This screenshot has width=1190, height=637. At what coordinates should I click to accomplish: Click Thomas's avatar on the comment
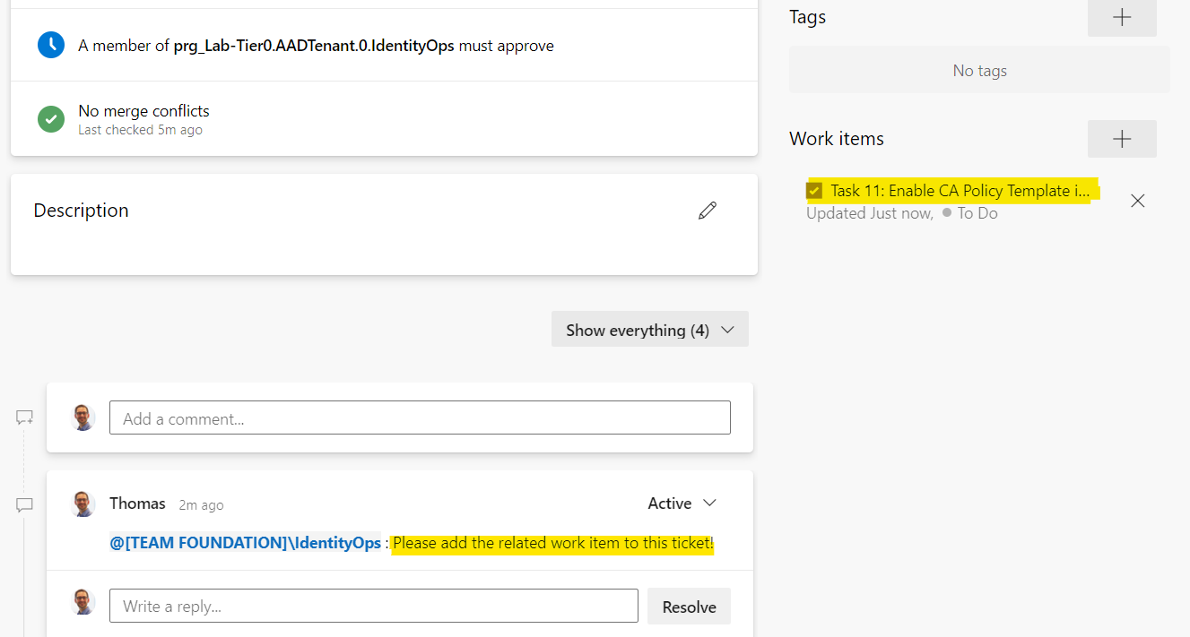point(83,504)
